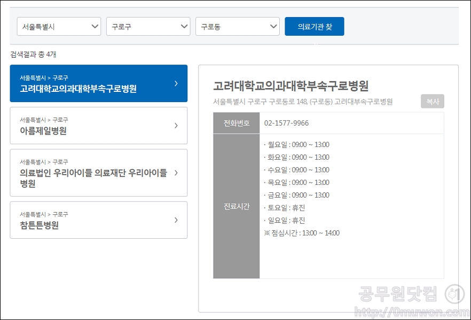Open the 구로구 district dropdown
This screenshot has height=320, width=471.
[x=148, y=26]
